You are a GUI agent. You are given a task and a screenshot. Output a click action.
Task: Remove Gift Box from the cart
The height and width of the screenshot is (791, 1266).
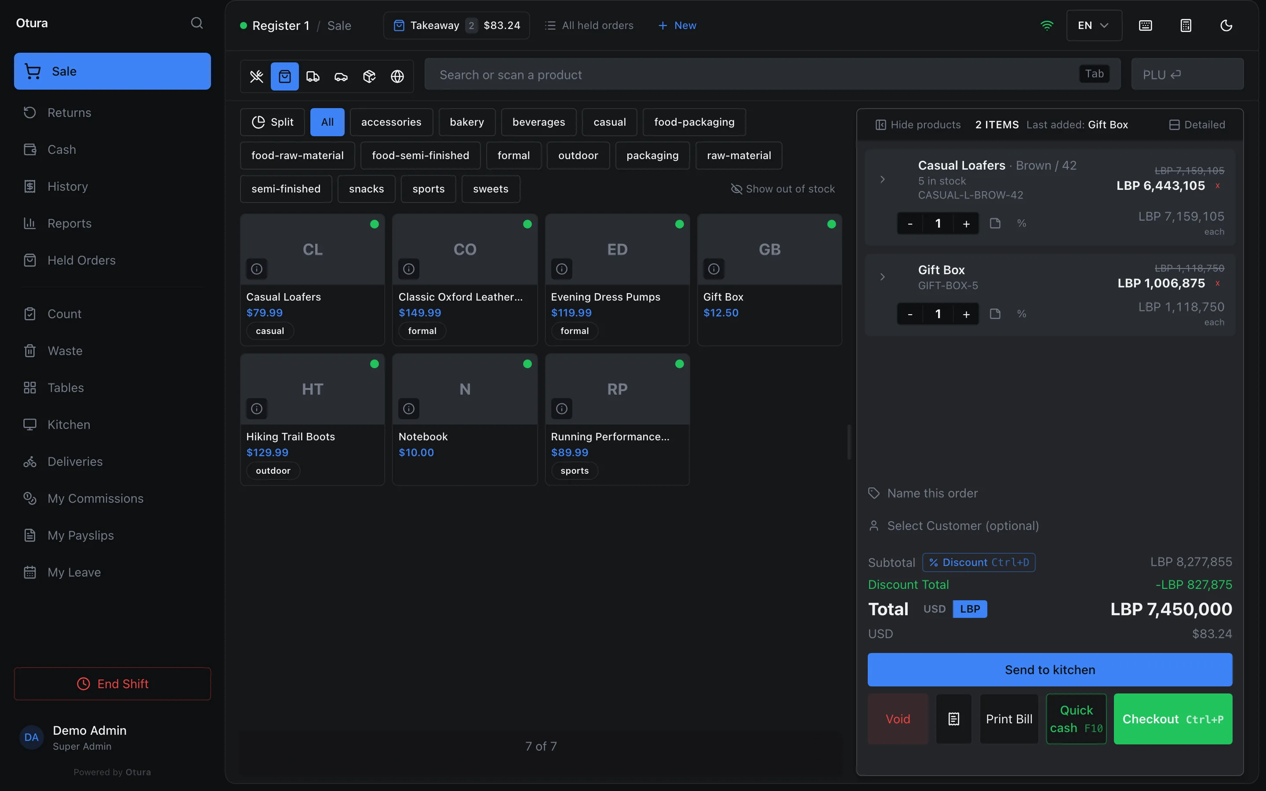[1218, 283]
